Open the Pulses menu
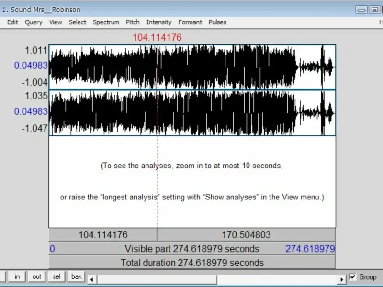 click(x=217, y=22)
